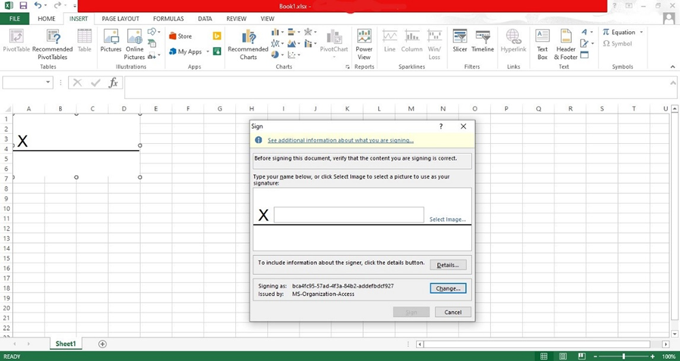The height and width of the screenshot is (361, 680).
Task: Switch to the PAGE LAYOUT tab
Action: click(x=120, y=19)
